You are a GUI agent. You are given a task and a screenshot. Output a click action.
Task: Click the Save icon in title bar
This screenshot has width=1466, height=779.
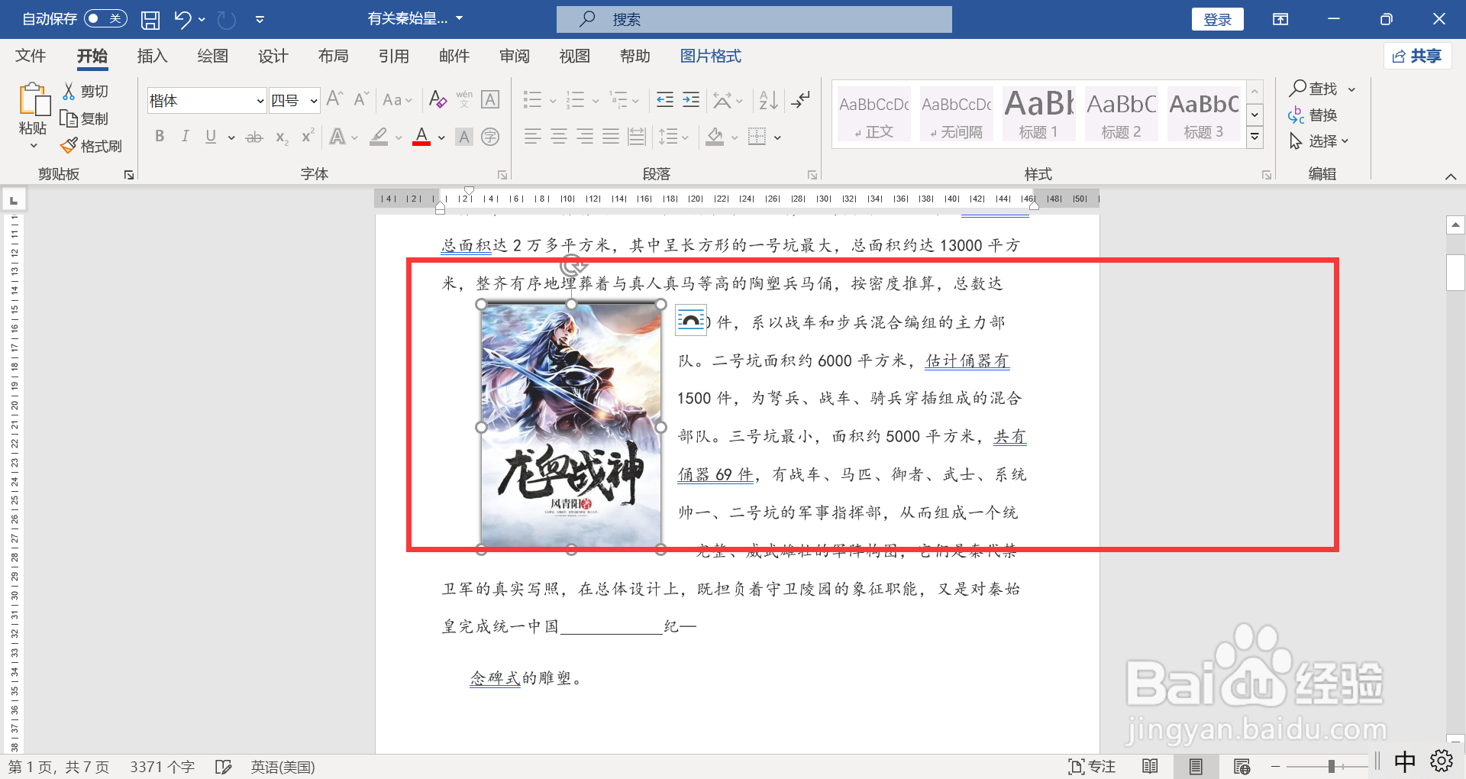[x=150, y=19]
